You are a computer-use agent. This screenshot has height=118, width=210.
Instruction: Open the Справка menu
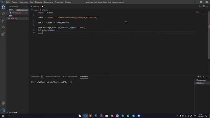[68, 2]
